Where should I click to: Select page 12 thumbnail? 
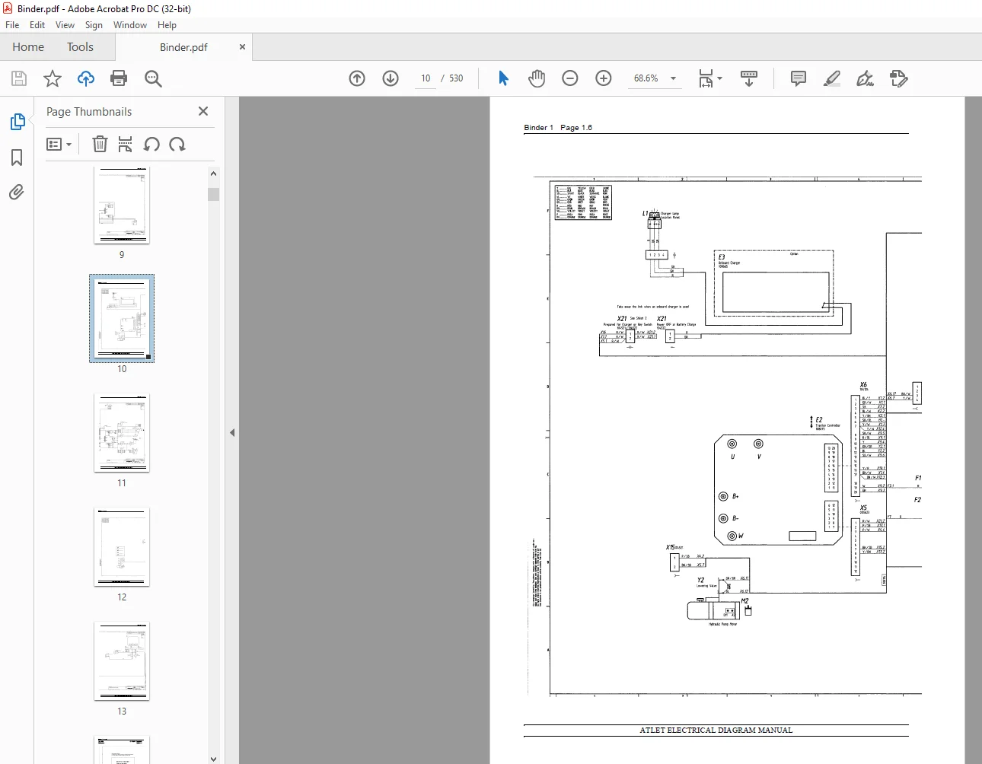[x=122, y=546]
